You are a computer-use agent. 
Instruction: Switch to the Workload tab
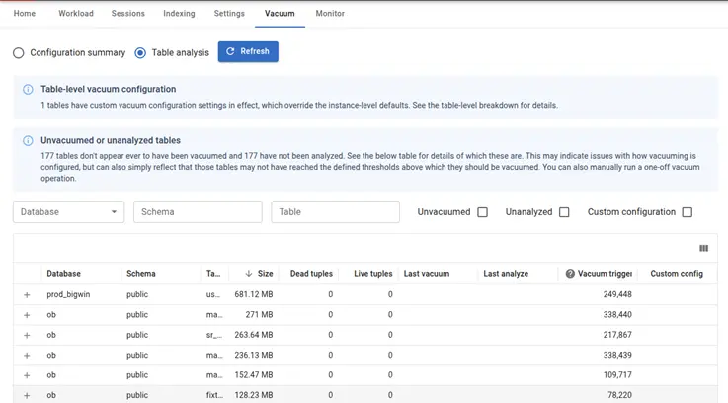[76, 14]
